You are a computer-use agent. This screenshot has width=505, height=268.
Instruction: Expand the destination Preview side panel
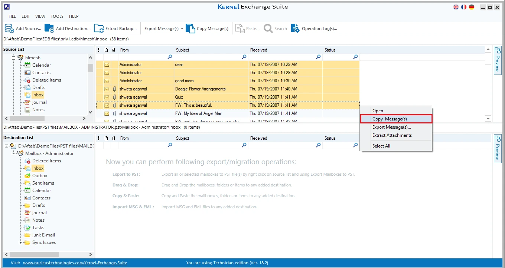pos(498,149)
